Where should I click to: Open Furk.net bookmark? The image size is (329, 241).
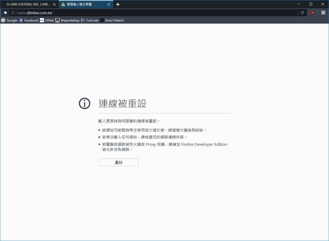(90, 20)
